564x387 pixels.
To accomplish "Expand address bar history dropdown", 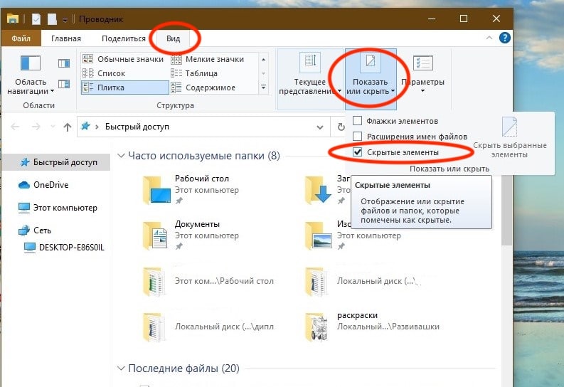I will click(319, 127).
